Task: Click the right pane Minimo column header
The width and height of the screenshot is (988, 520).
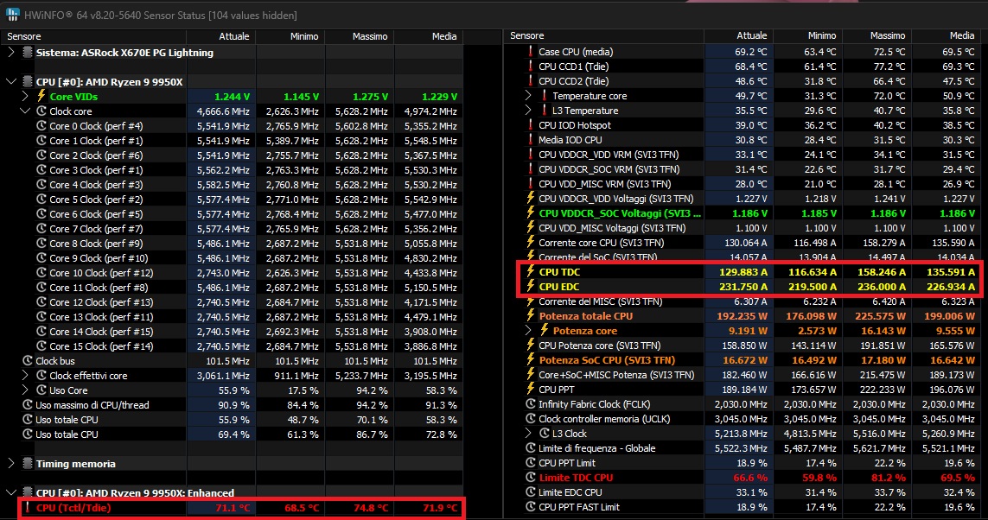Action: tap(808, 36)
